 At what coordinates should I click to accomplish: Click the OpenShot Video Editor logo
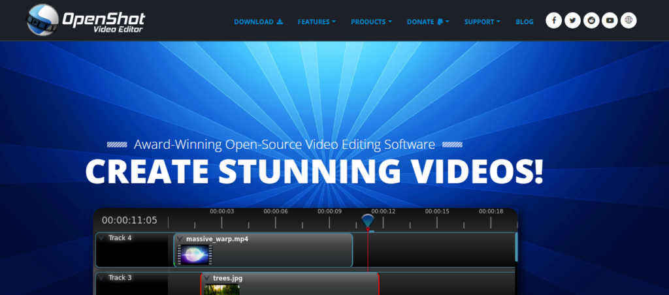pyautogui.click(x=86, y=20)
